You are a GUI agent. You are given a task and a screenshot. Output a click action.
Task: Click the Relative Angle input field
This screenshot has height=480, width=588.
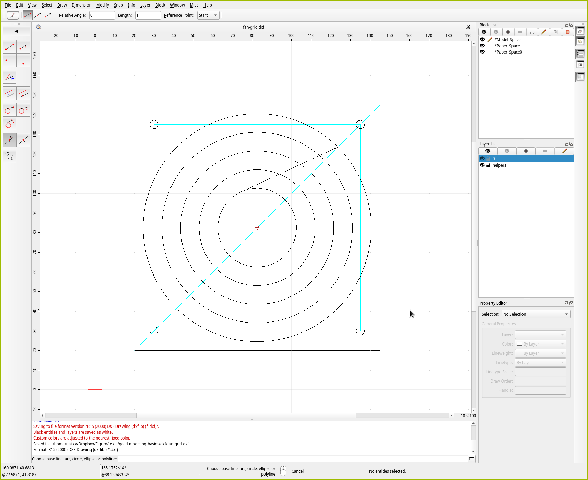coord(102,15)
